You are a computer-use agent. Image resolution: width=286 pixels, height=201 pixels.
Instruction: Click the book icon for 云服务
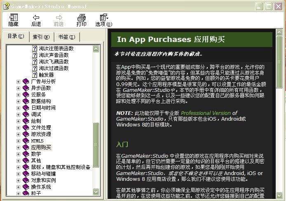pyautogui.click(x=26, y=95)
